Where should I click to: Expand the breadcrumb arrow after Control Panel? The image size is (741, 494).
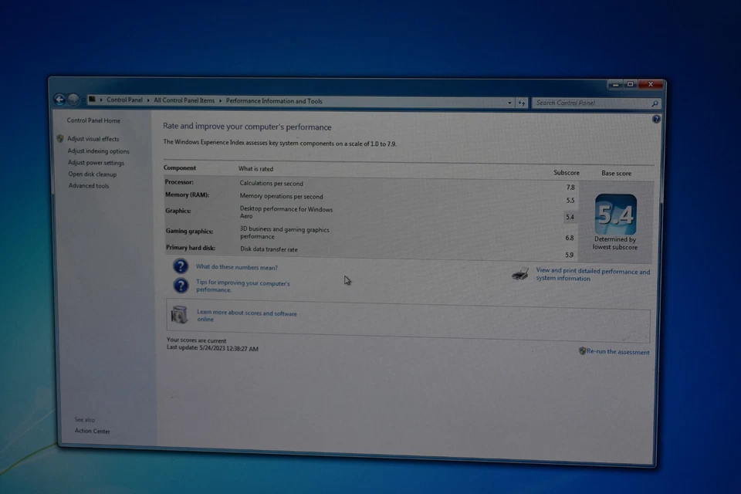point(148,100)
